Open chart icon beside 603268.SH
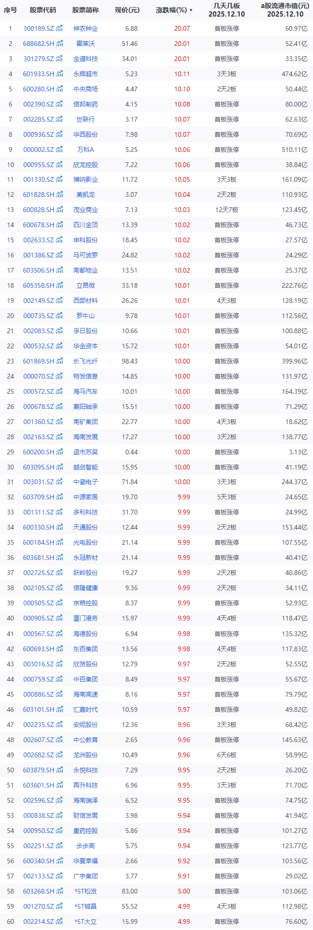 (x=60, y=891)
